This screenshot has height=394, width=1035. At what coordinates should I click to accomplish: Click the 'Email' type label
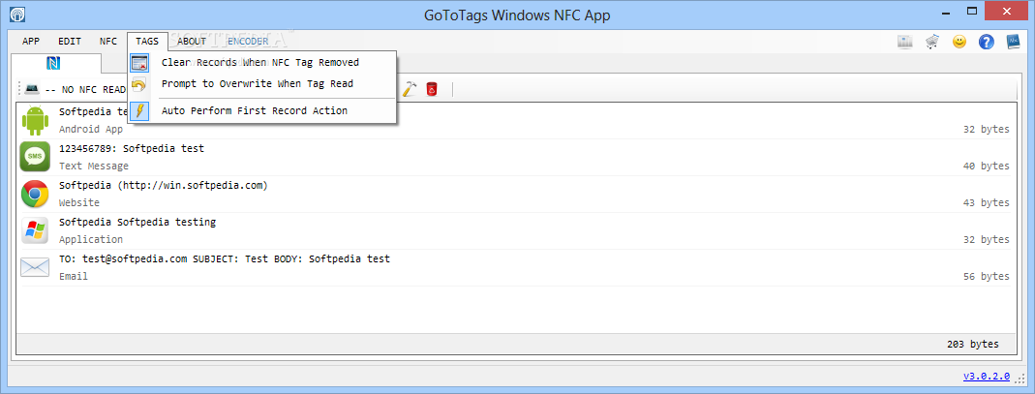click(74, 277)
